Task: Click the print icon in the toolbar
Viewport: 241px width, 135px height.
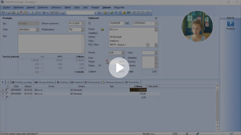Action: pos(13,13)
